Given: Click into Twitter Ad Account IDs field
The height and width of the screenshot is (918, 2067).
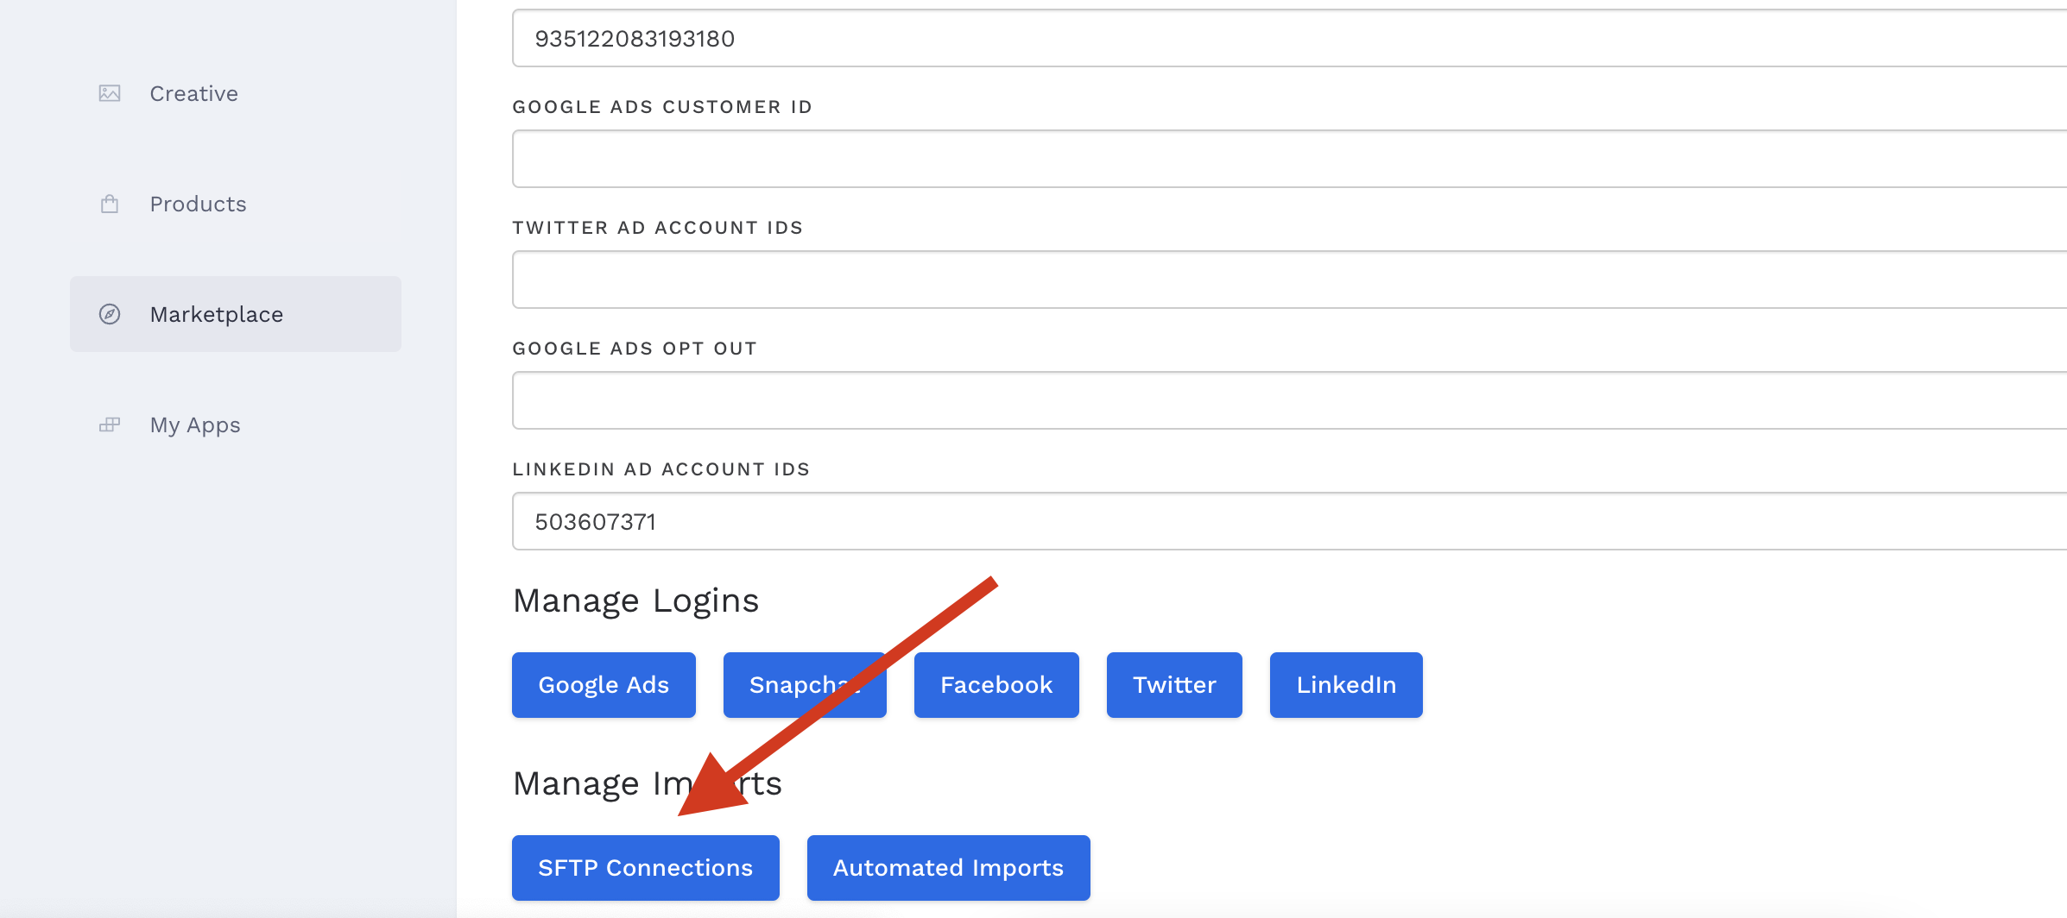Looking at the screenshot, I should tap(1286, 280).
